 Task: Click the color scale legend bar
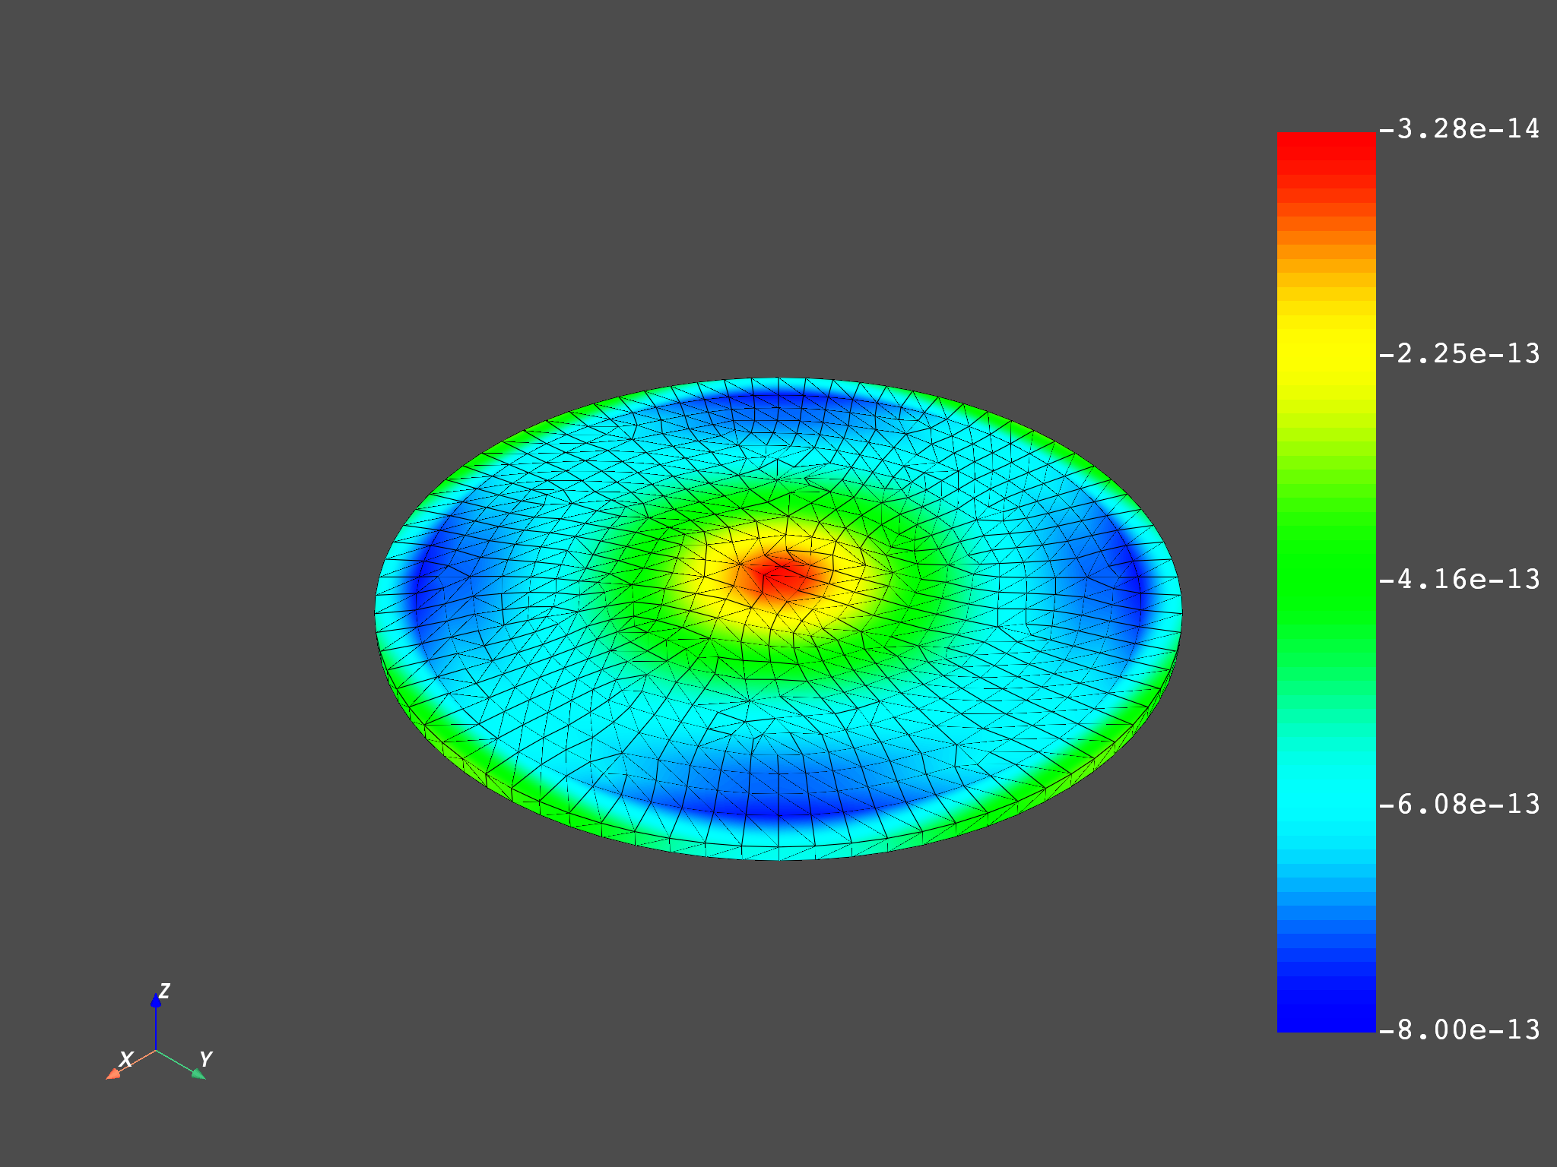pyautogui.click(x=1326, y=582)
